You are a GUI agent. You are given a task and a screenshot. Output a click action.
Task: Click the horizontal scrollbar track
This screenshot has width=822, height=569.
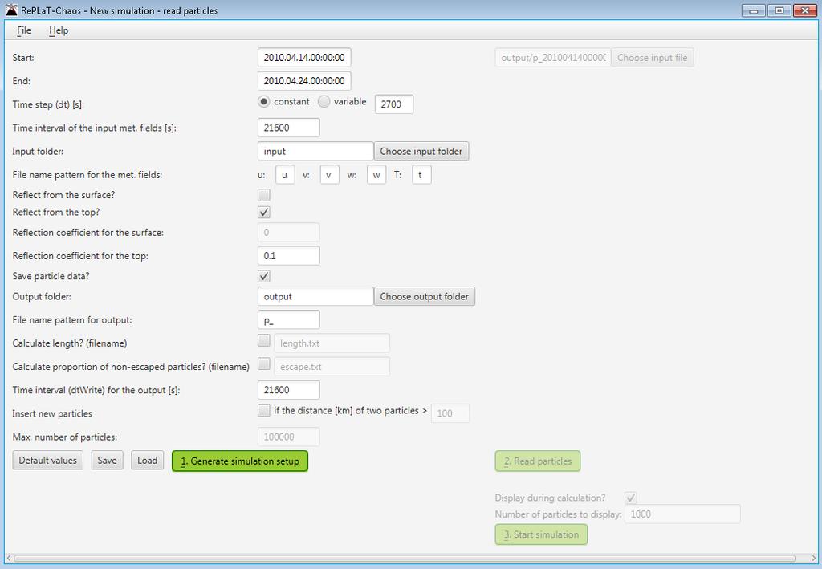(405, 558)
